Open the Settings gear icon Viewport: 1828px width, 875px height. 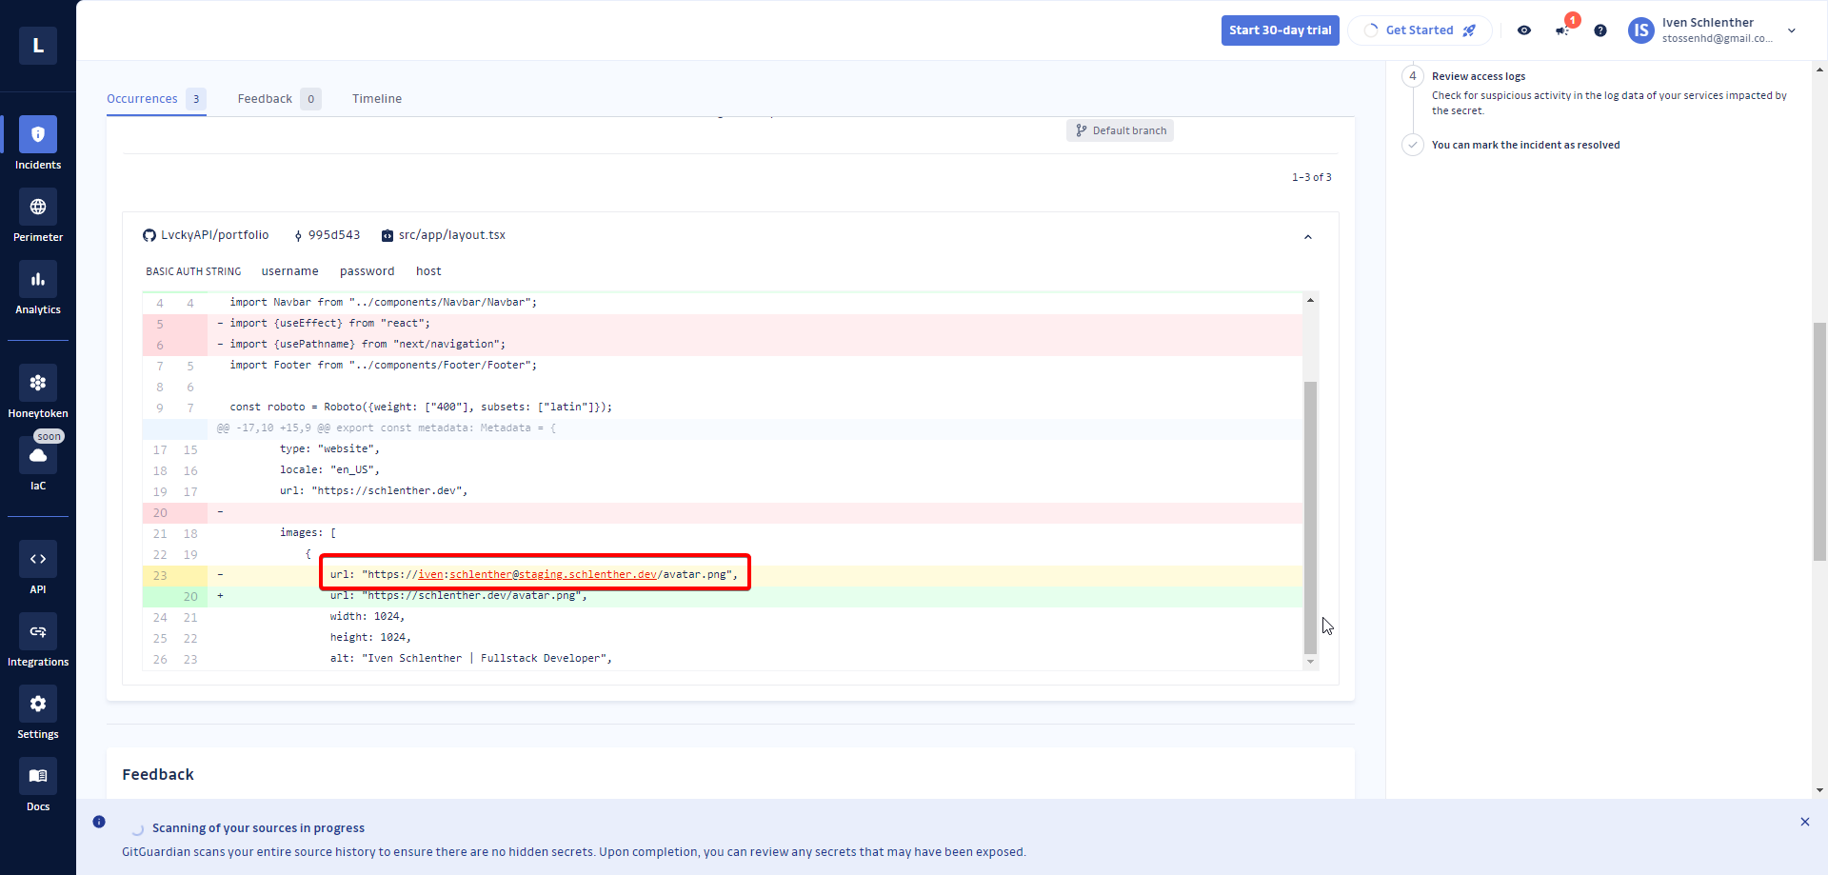(x=38, y=705)
